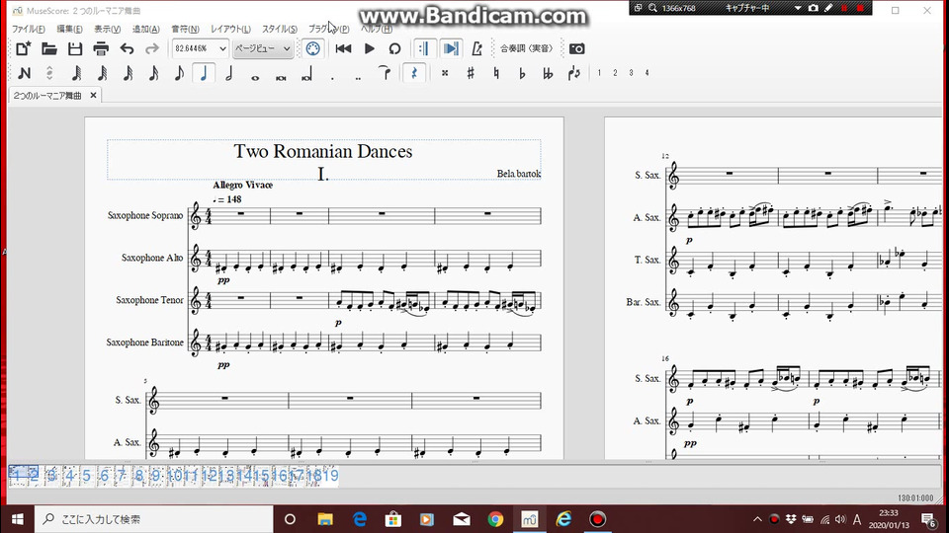The image size is (949, 533).
Task: Open the レイアウト(L) menu
Action: [x=230, y=29]
